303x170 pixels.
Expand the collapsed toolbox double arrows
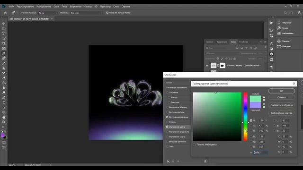[2, 17]
